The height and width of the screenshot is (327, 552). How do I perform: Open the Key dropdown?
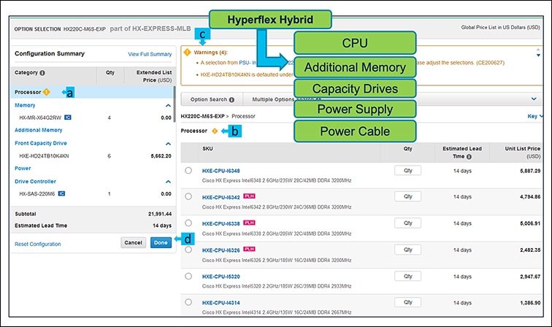point(534,115)
